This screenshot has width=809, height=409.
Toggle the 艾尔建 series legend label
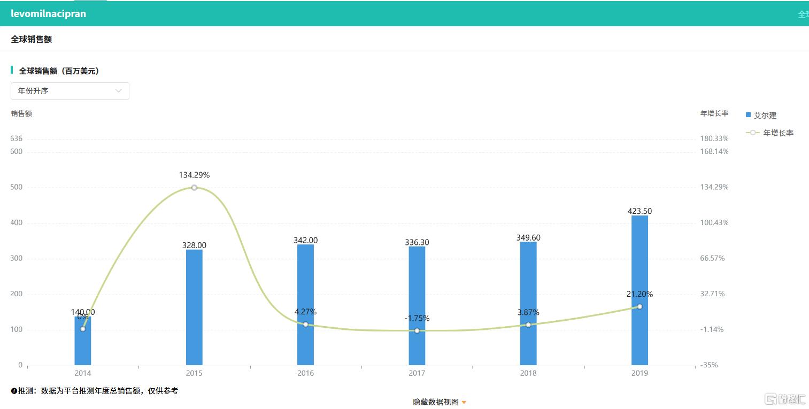765,115
